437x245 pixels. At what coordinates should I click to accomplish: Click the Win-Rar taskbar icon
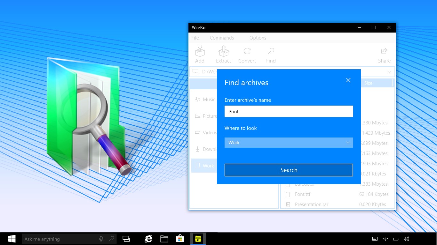pos(198,239)
